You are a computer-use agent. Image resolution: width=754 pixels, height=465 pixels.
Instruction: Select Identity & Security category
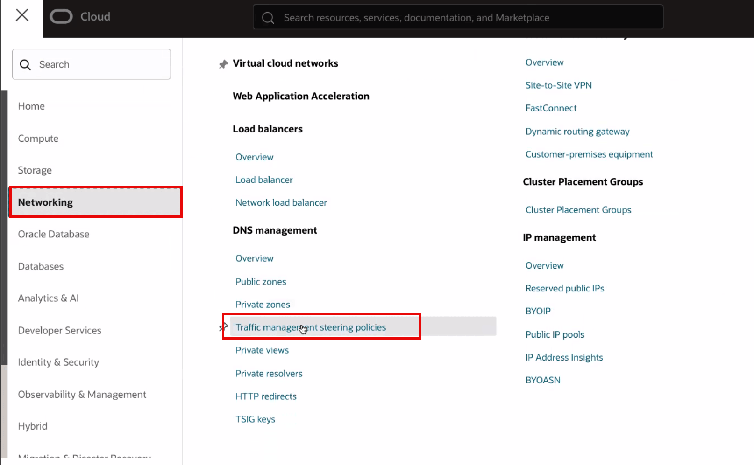tap(58, 362)
